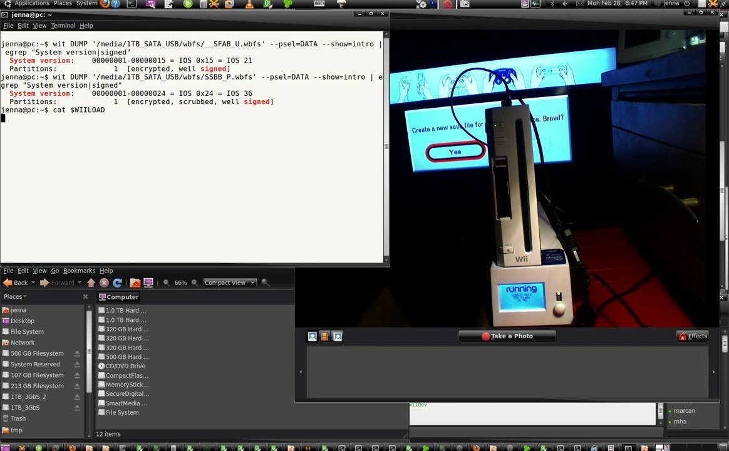Switch Cheese to burst mode
Image resolution: width=729 pixels, height=451 pixels.
coord(338,336)
